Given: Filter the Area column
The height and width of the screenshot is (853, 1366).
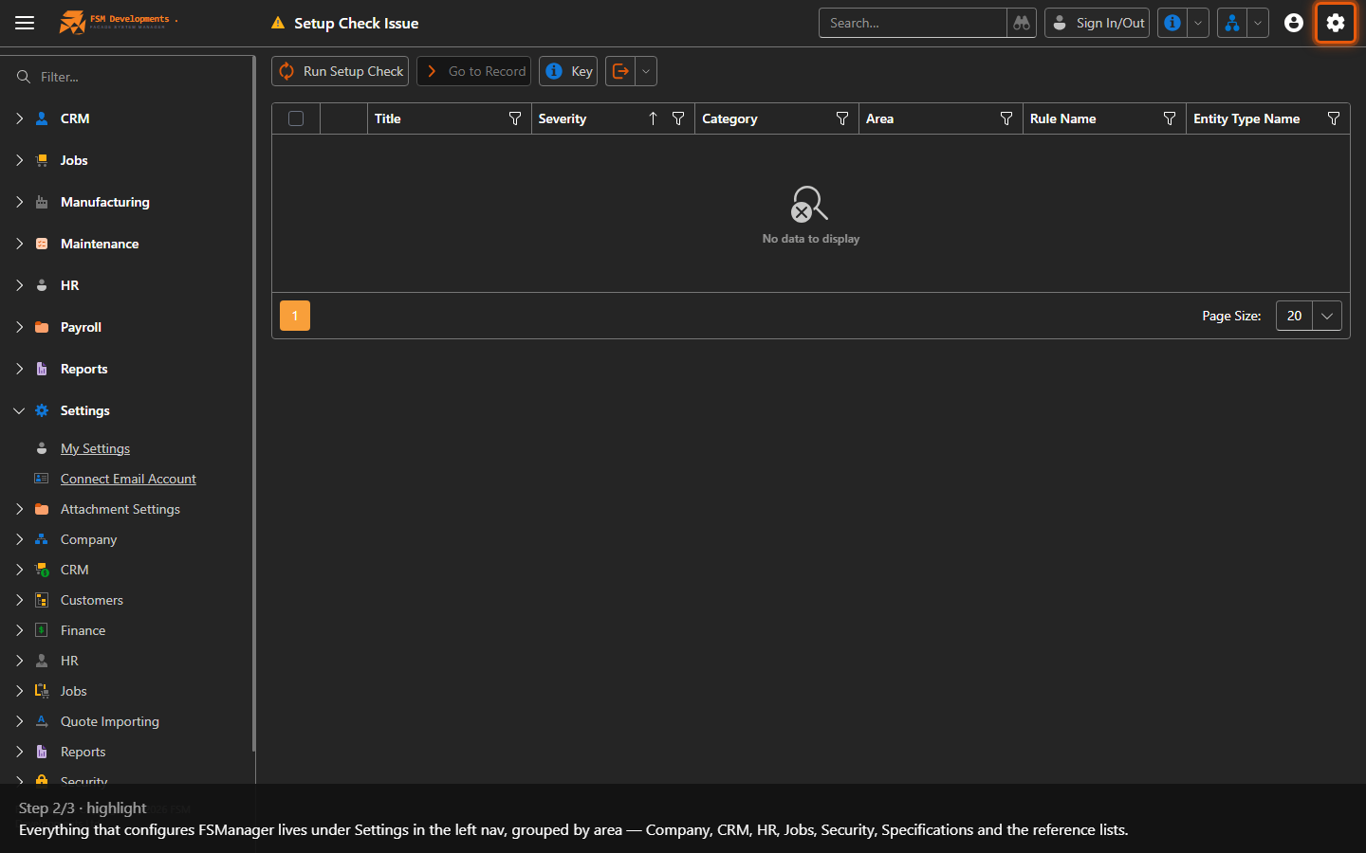Looking at the screenshot, I should 1006,118.
